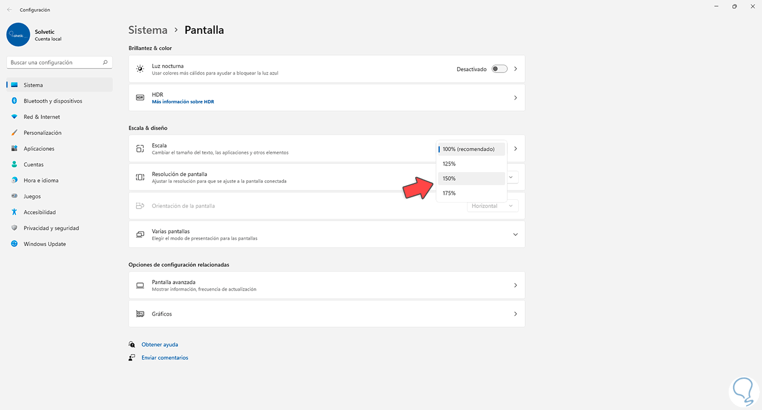Viewport: 762px width, 410px height.
Task: Click the Cuentas person icon
Action: click(x=14, y=164)
